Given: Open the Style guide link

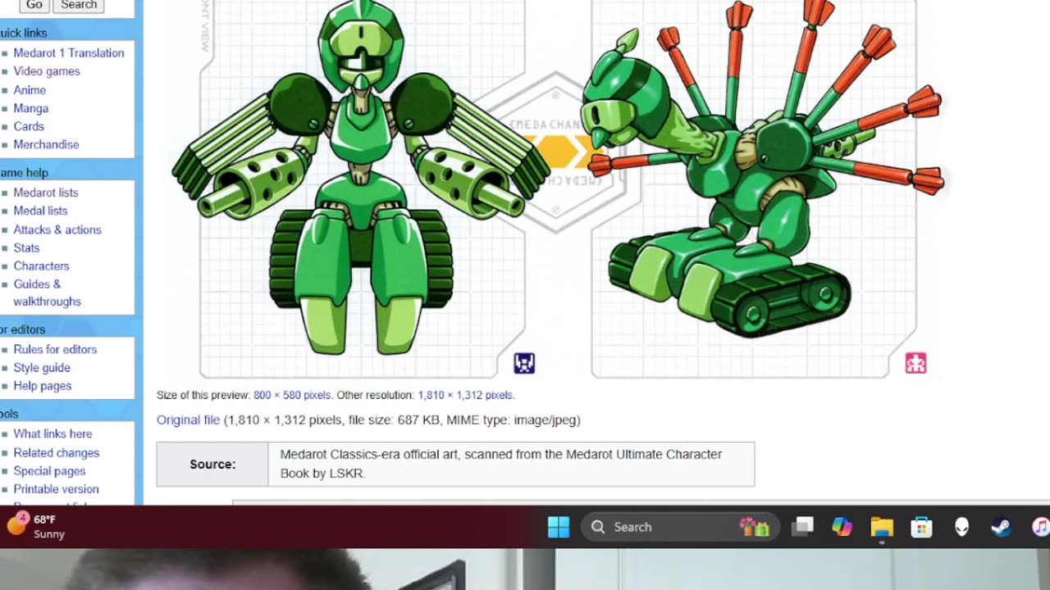Looking at the screenshot, I should [x=42, y=368].
